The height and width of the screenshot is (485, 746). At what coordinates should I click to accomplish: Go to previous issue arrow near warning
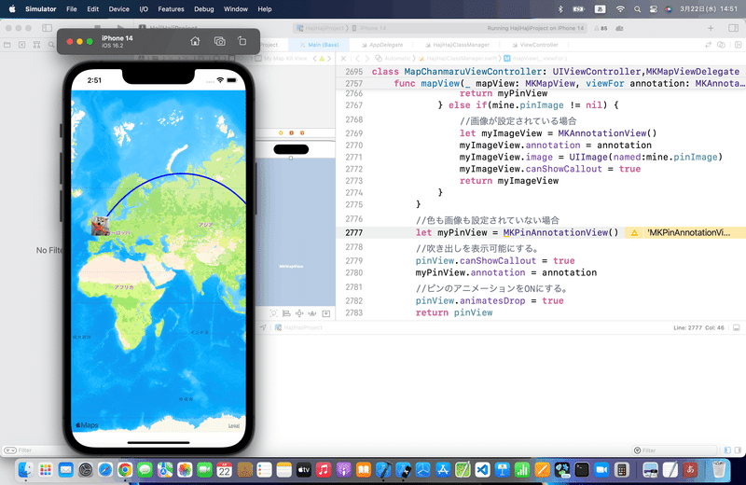[314, 59]
